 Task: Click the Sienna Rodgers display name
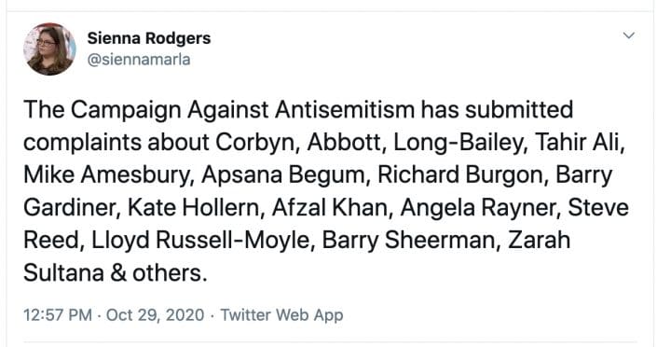(x=149, y=38)
